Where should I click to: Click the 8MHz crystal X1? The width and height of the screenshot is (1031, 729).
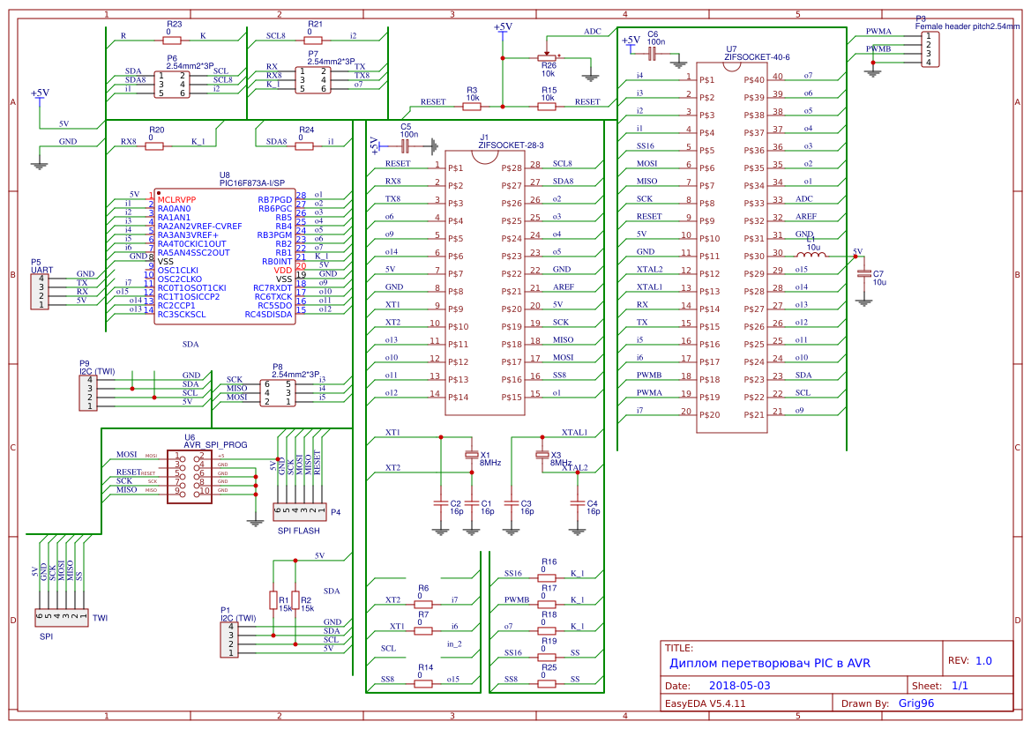(471, 456)
